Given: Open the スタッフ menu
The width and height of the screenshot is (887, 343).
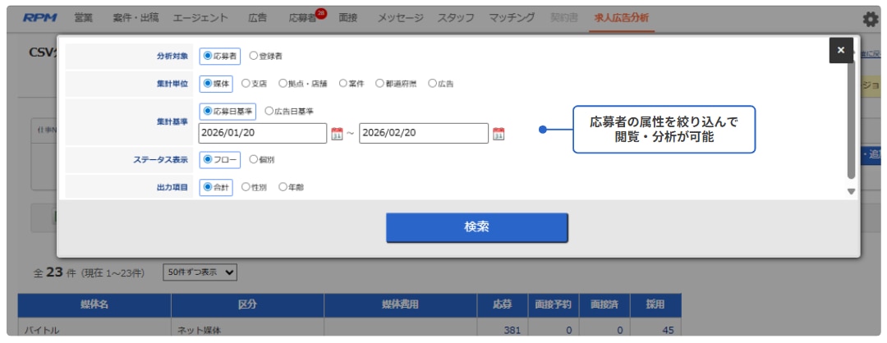Looking at the screenshot, I should coord(456,17).
